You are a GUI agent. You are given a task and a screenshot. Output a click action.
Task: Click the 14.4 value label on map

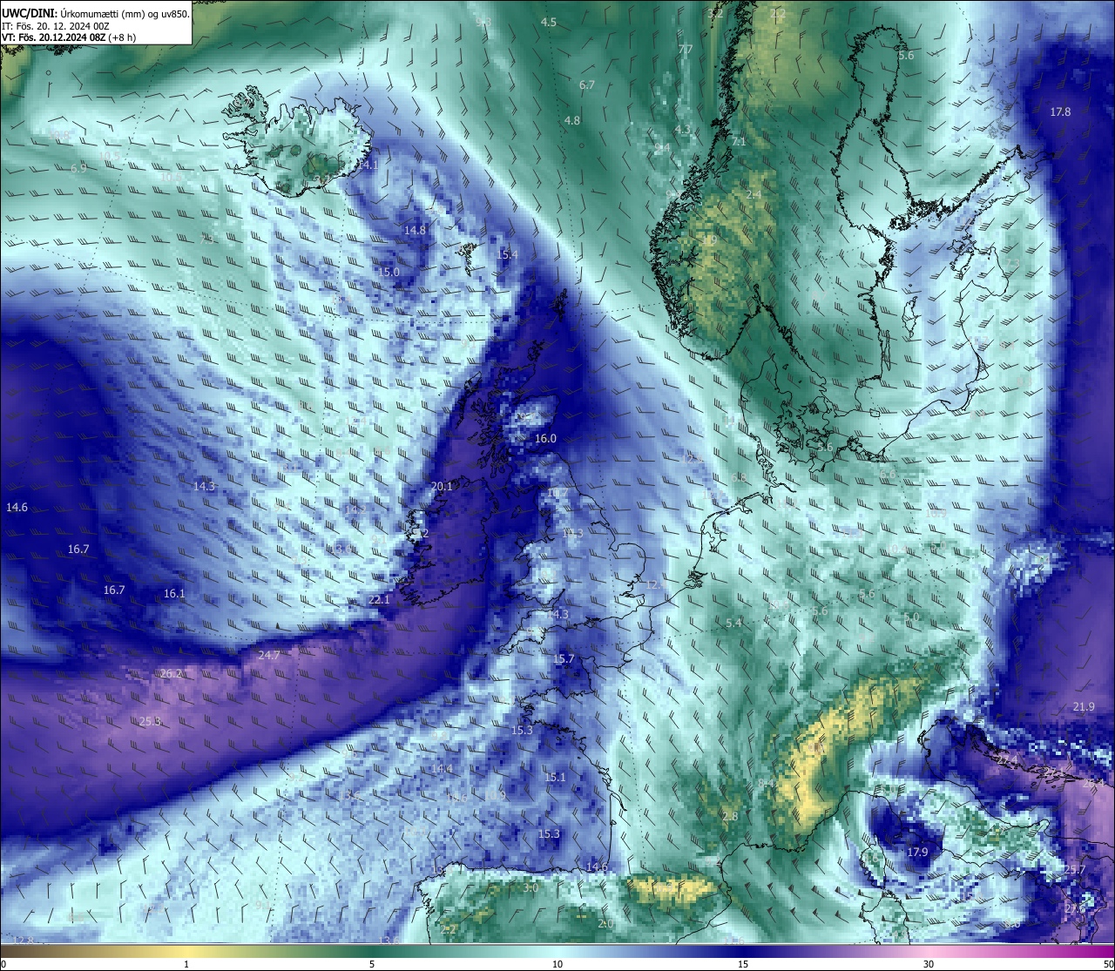click(x=442, y=768)
